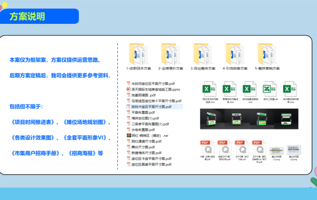Click the text 《全套平面形象VI》
This screenshot has width=317, height=200.
pyautogui.click(x=85, y=138)
